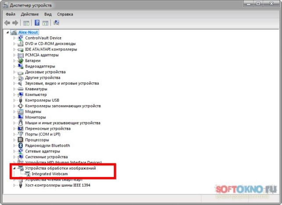Click the IDE ATA/ATAPI контроллеры icon
The height and width of the screenshot is (205, 282).
pos(21,49)
